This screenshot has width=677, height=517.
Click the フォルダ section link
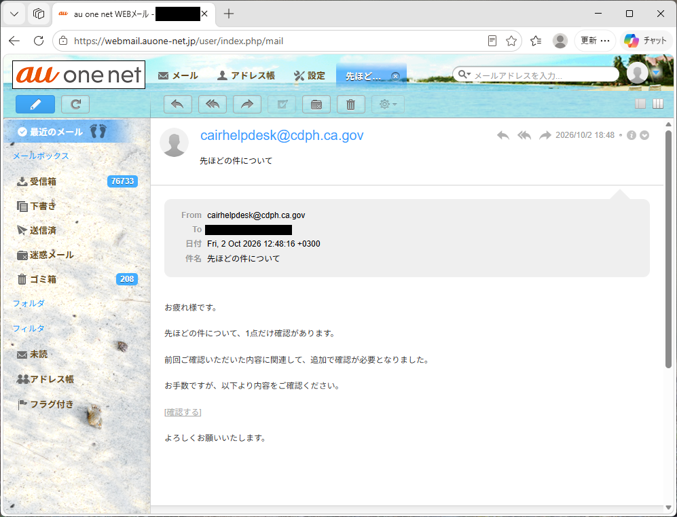click(x=29, y=303)
